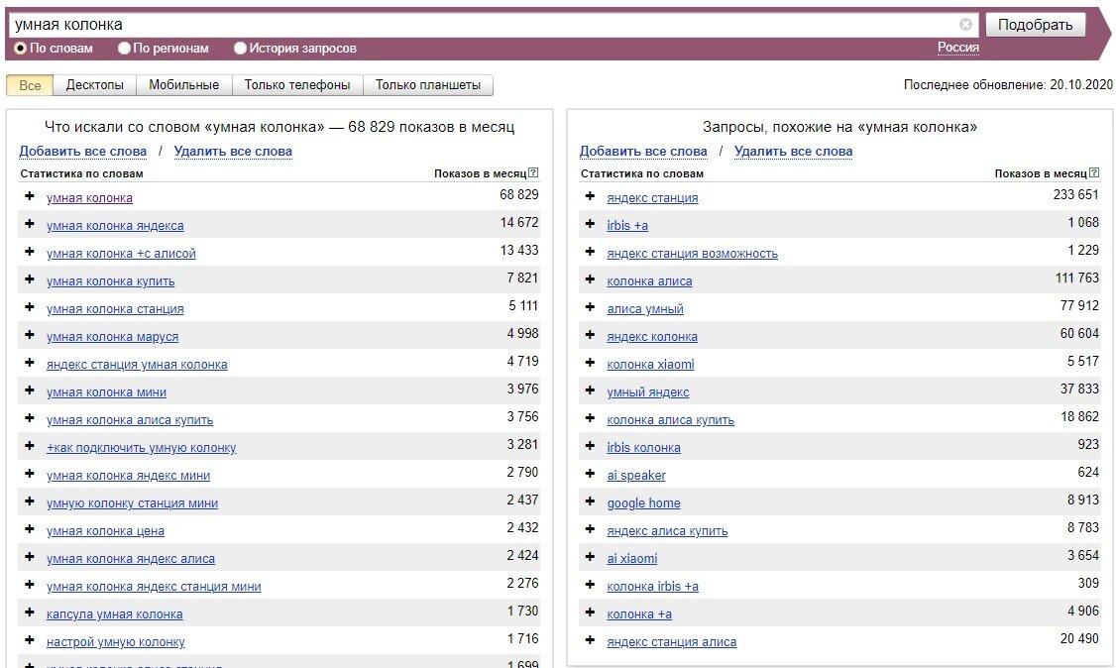Add 'капсула умная колонка' with plus icon

click(29, 612)
